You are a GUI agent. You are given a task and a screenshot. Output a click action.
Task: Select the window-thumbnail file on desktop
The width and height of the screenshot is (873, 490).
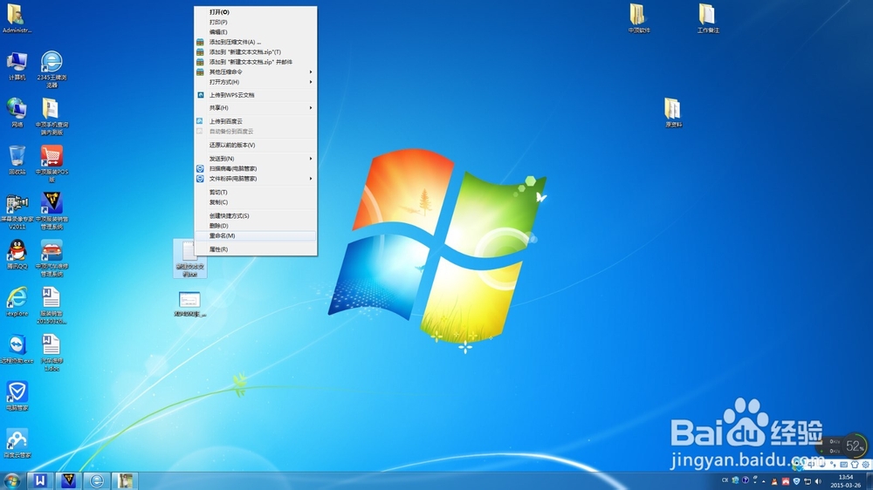[189, 303]
